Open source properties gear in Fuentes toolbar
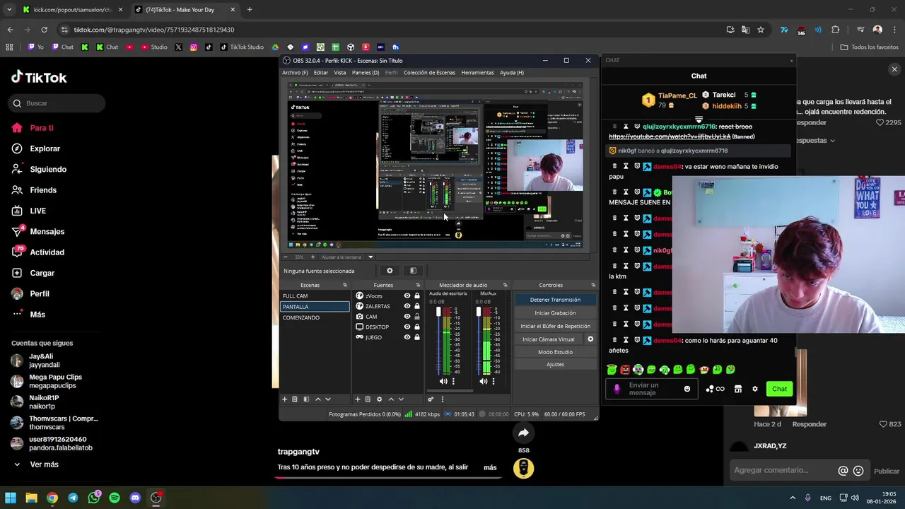Viewport: 905px width, 509px height. (379, 399)
